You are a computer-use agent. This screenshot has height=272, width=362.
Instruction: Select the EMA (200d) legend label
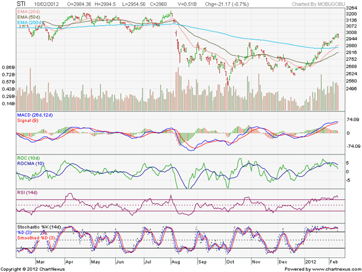click(30, 23)
